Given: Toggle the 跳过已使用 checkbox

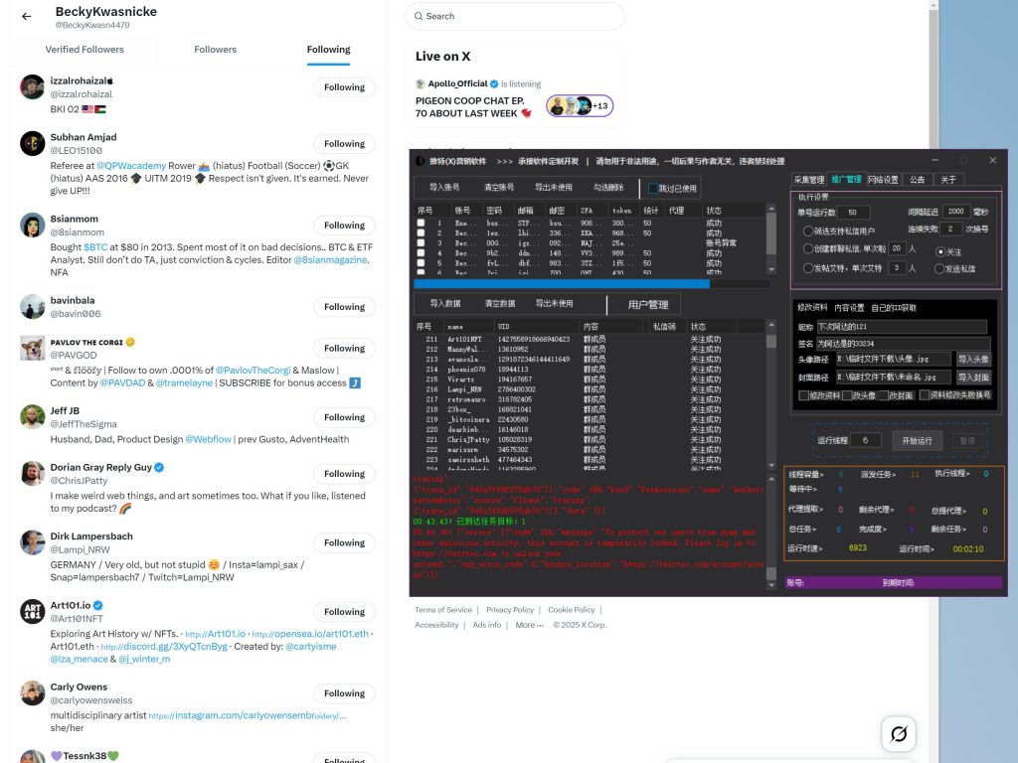Looking at the screenshot, I should [x=653, y=189].
